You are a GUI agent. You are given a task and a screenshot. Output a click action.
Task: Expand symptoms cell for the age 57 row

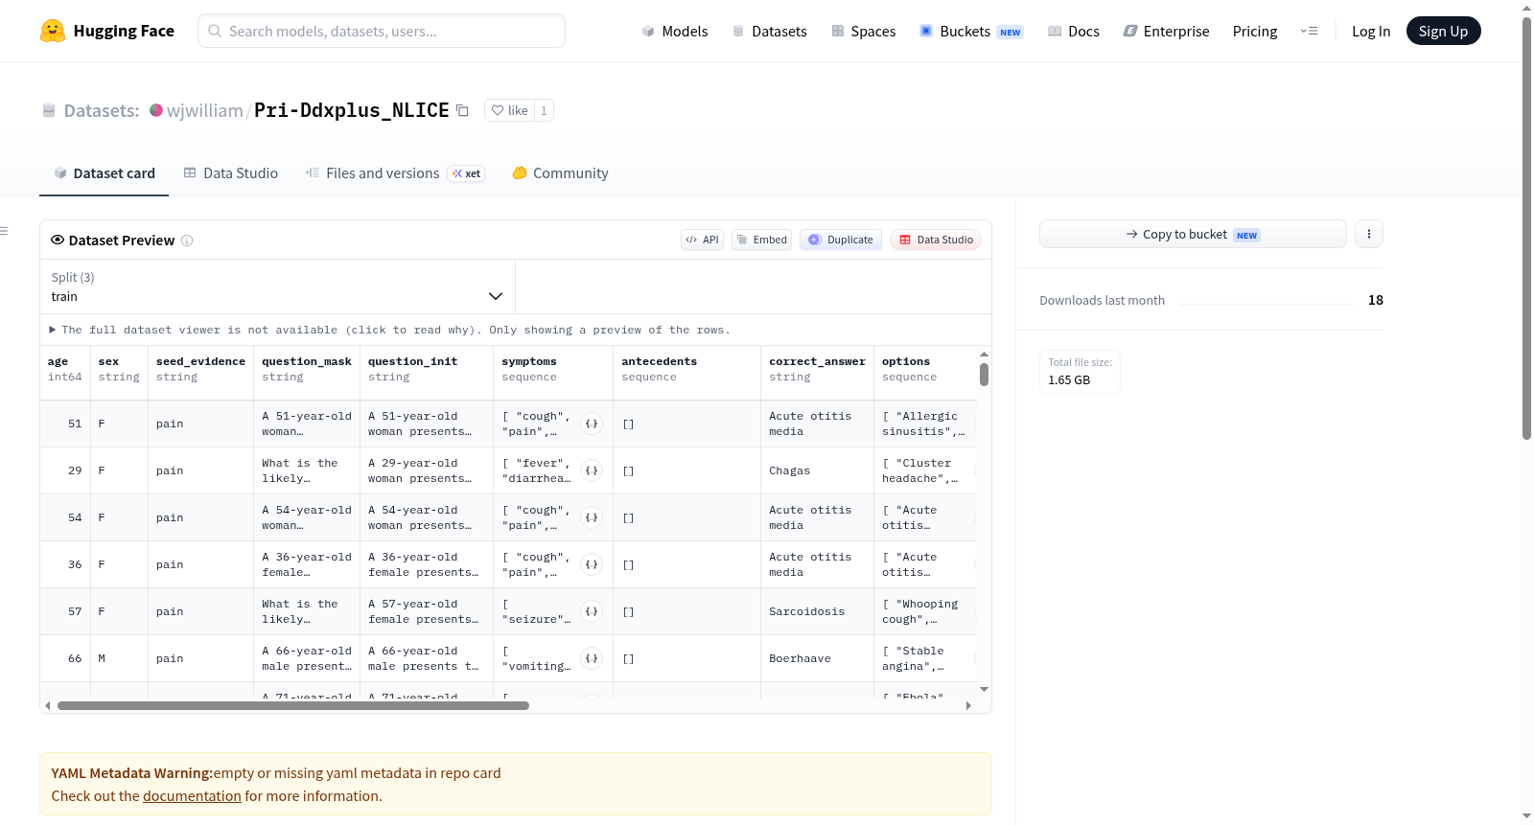coord(592,611)
